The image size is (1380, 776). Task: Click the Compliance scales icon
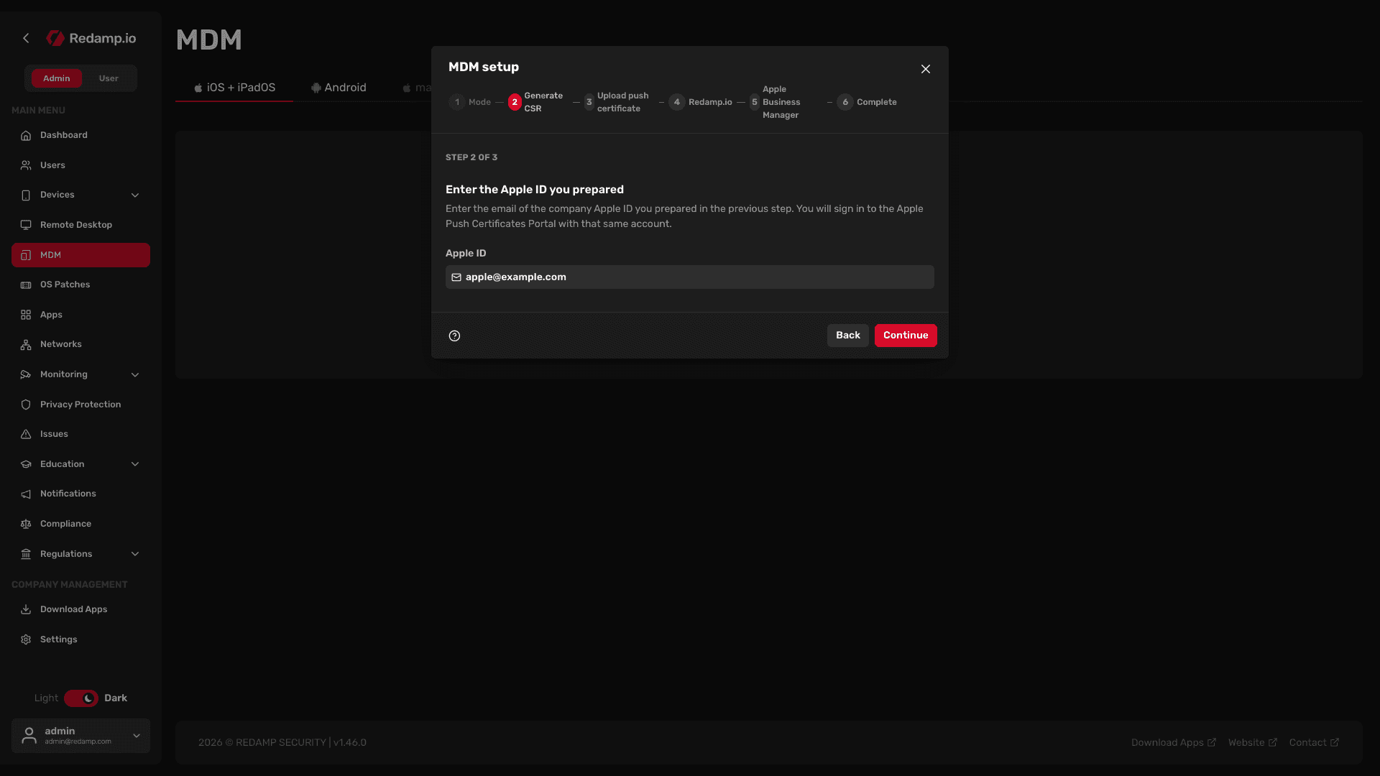coord(26,524)
